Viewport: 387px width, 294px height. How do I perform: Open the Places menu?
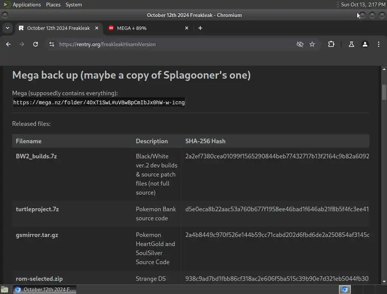tap(53, 5)
